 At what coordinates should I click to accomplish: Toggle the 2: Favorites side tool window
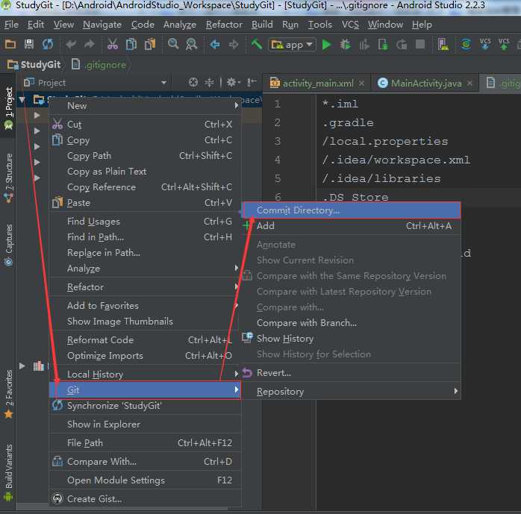(9, 394)
